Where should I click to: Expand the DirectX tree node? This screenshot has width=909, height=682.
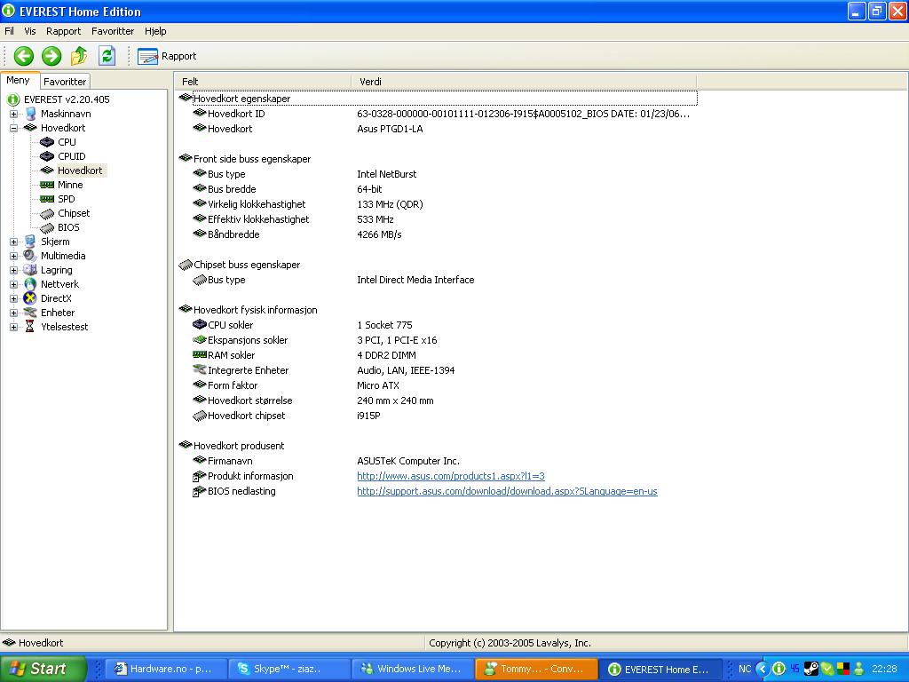pos(14,298)
